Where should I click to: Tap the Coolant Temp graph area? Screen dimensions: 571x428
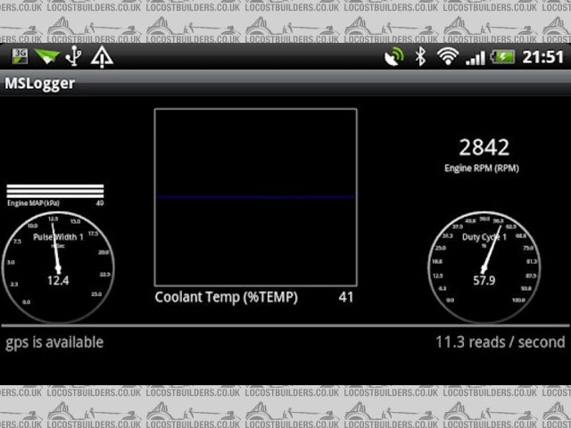click(x=255, y=196)
